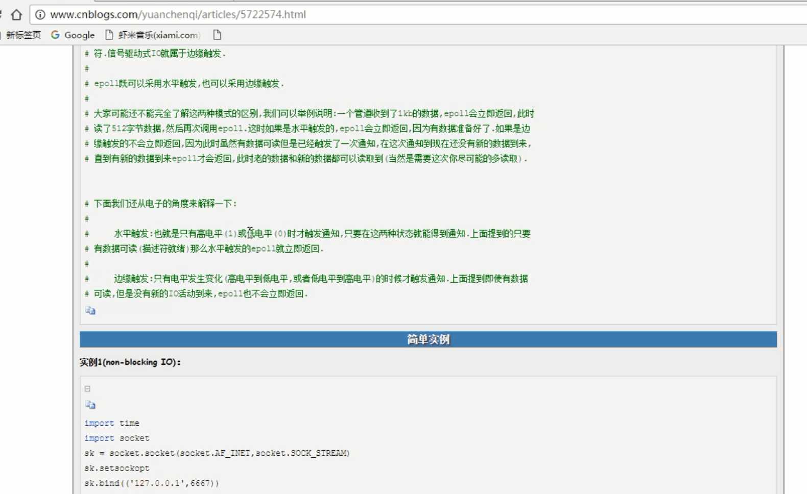Screen dimensions: 807x494
Task: Click the line epoll既可以采用水平触发
Action: (184, 84)
